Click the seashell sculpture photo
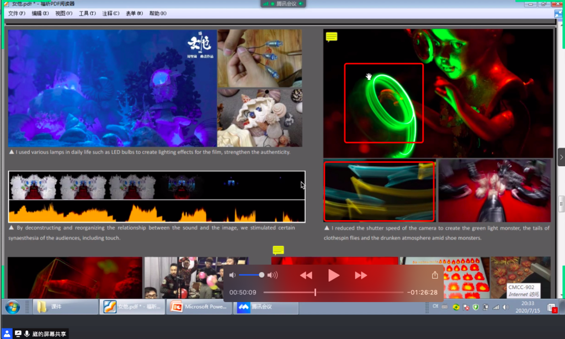Viewport: 565px width, 339px height. (x=260, y=118)
